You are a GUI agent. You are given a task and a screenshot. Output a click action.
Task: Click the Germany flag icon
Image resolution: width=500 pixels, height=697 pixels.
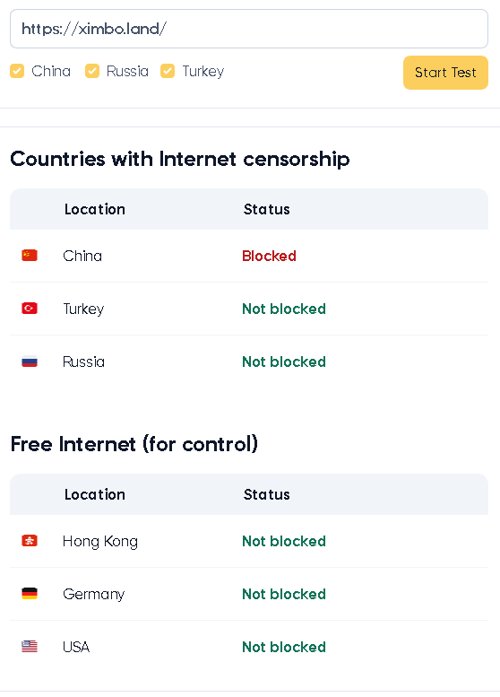click(30, 594)
